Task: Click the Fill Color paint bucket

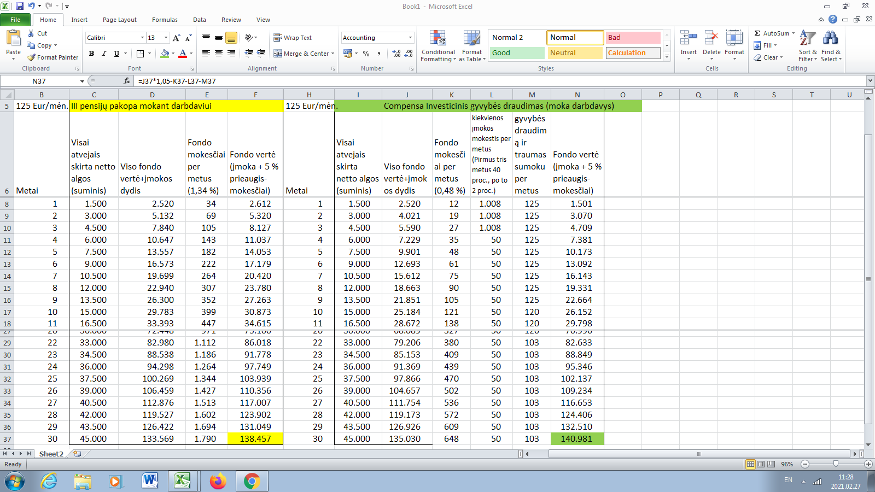Action: (165, 54)
